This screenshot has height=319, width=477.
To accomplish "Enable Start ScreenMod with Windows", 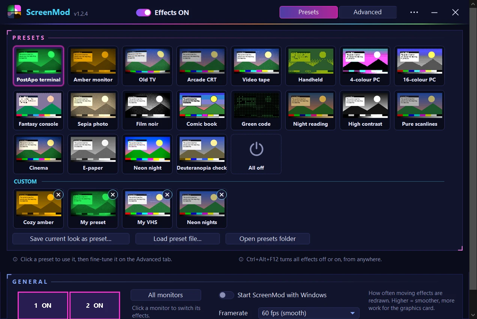I will tap(226, 295).
